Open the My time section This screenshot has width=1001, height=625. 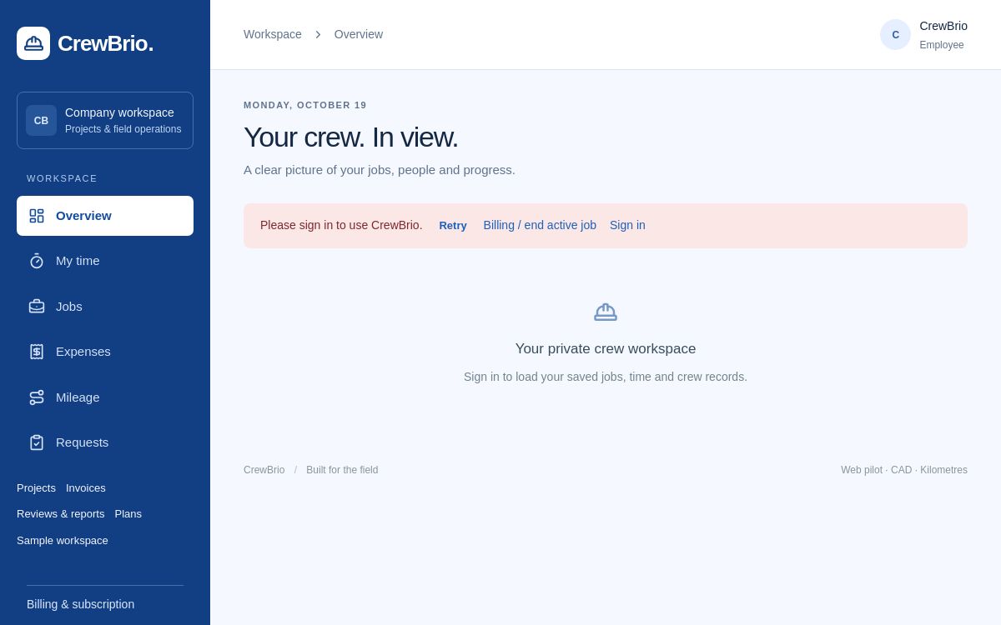[x=105, y=261]
